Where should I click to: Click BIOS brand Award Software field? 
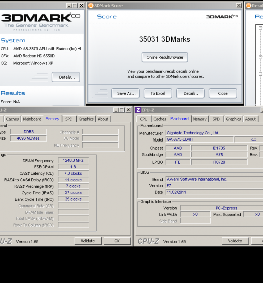pyautogui.click(x=214, y=179)
